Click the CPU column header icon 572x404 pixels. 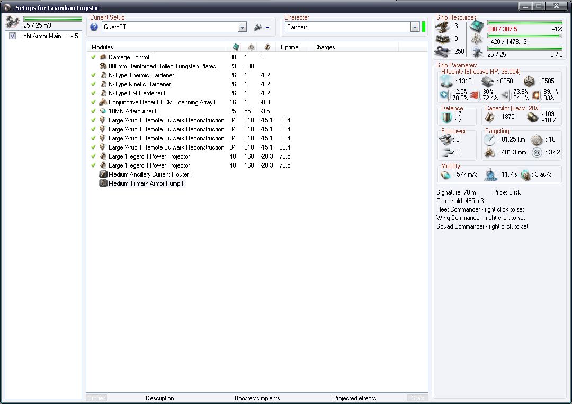click(236, 47)
